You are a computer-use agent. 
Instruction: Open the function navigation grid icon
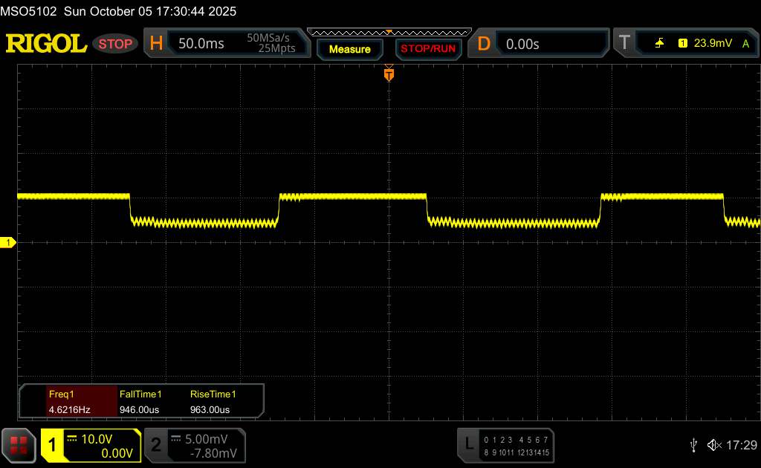tap(19, 444)
